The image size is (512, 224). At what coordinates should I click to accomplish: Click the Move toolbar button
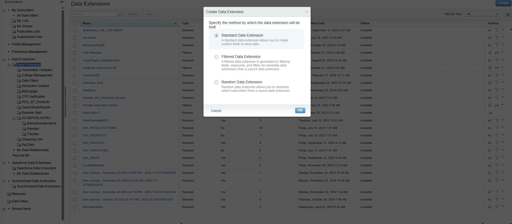tap(149, 14)
